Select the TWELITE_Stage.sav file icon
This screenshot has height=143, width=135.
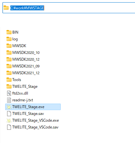point(9,114)
